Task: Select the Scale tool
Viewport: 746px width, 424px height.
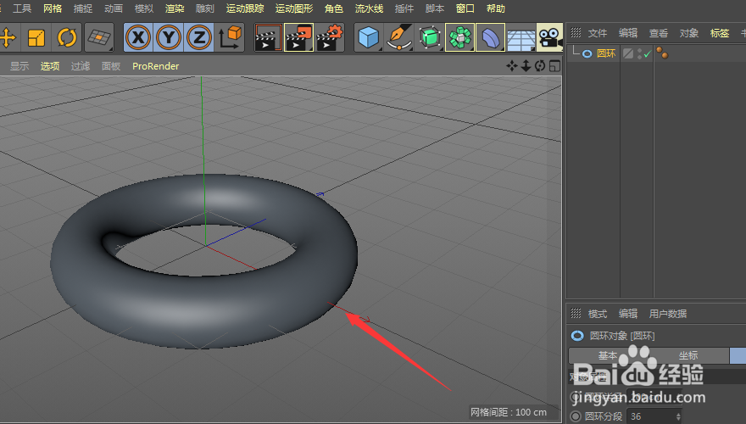Action: (36, 37)
